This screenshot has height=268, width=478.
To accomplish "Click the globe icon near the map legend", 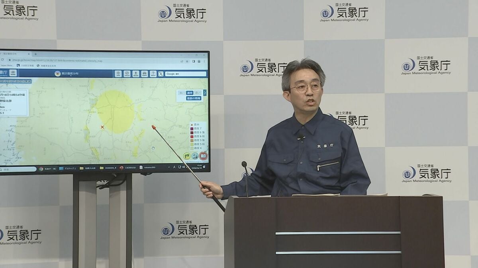I will [x=194, y=156].
